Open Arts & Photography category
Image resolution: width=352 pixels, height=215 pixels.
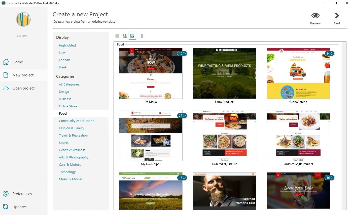coord(74,157)
